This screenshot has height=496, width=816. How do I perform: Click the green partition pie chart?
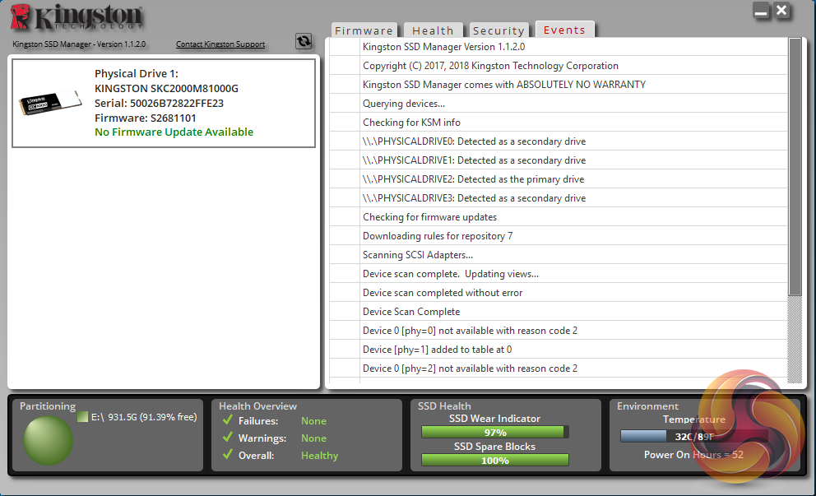(48, 440)
